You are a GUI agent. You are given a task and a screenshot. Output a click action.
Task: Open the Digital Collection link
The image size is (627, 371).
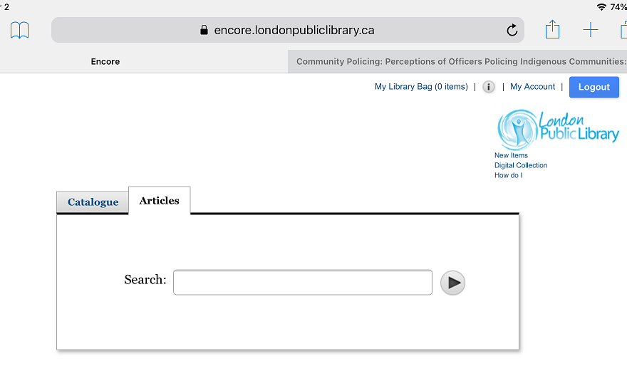click(x=521, y=165)
